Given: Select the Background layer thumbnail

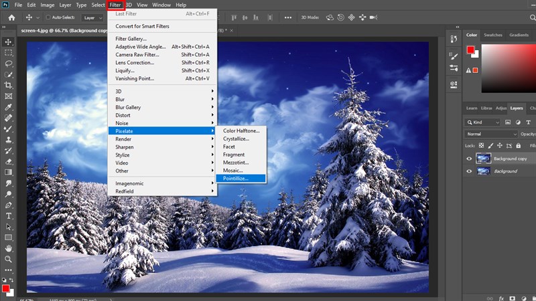Looking at the screenshot, I should pos(483,171).
